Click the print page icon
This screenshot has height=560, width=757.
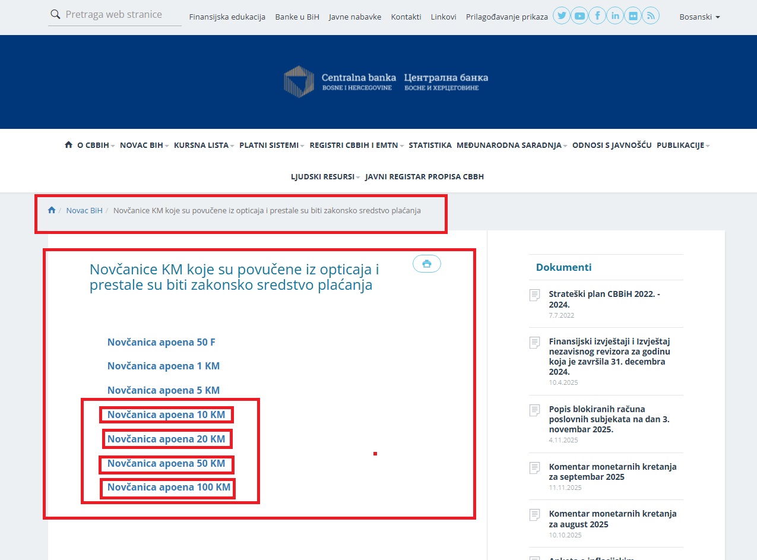(x=426, y=264)
